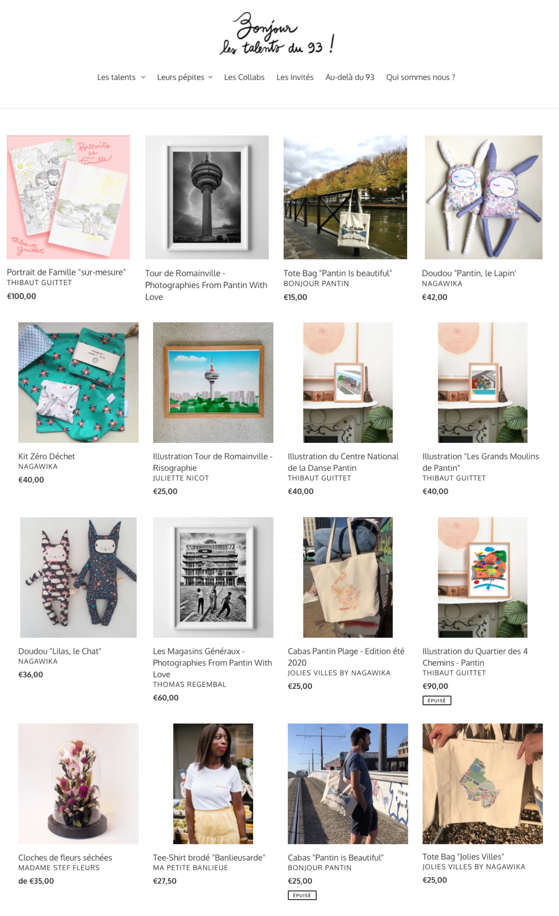Screen dimensions: 559x916
Task: Open the Les Collabs menu item
Action: click(x=244, y=77)
